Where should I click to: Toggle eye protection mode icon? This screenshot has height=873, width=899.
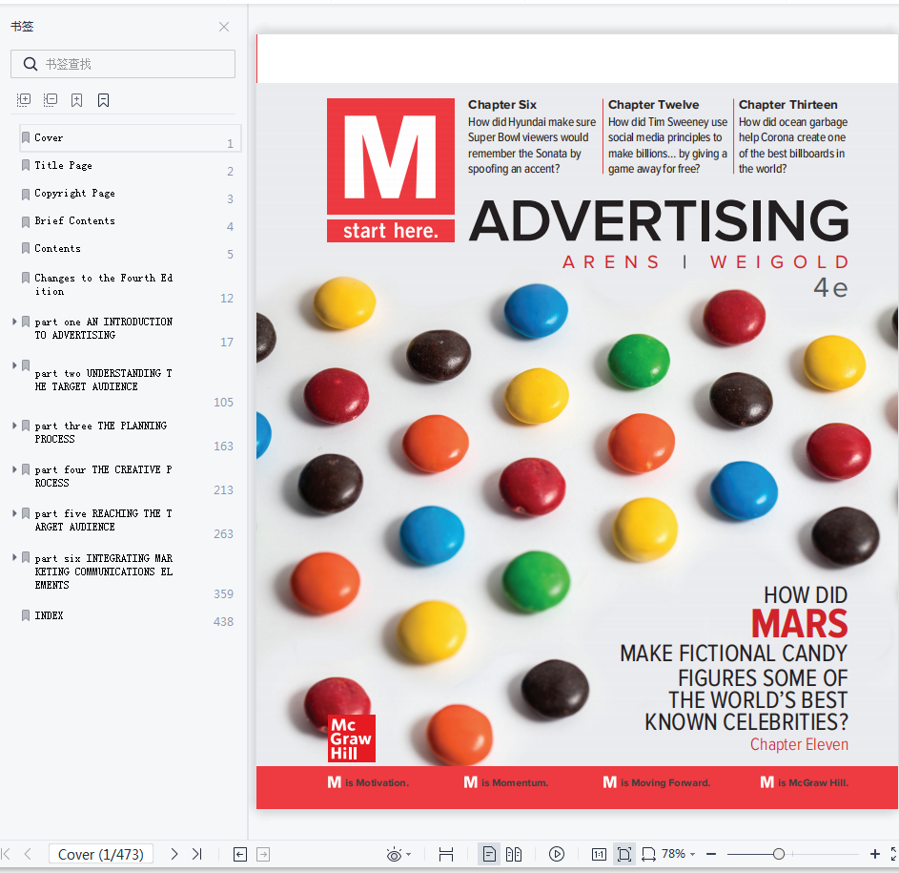tap(394, 855)
